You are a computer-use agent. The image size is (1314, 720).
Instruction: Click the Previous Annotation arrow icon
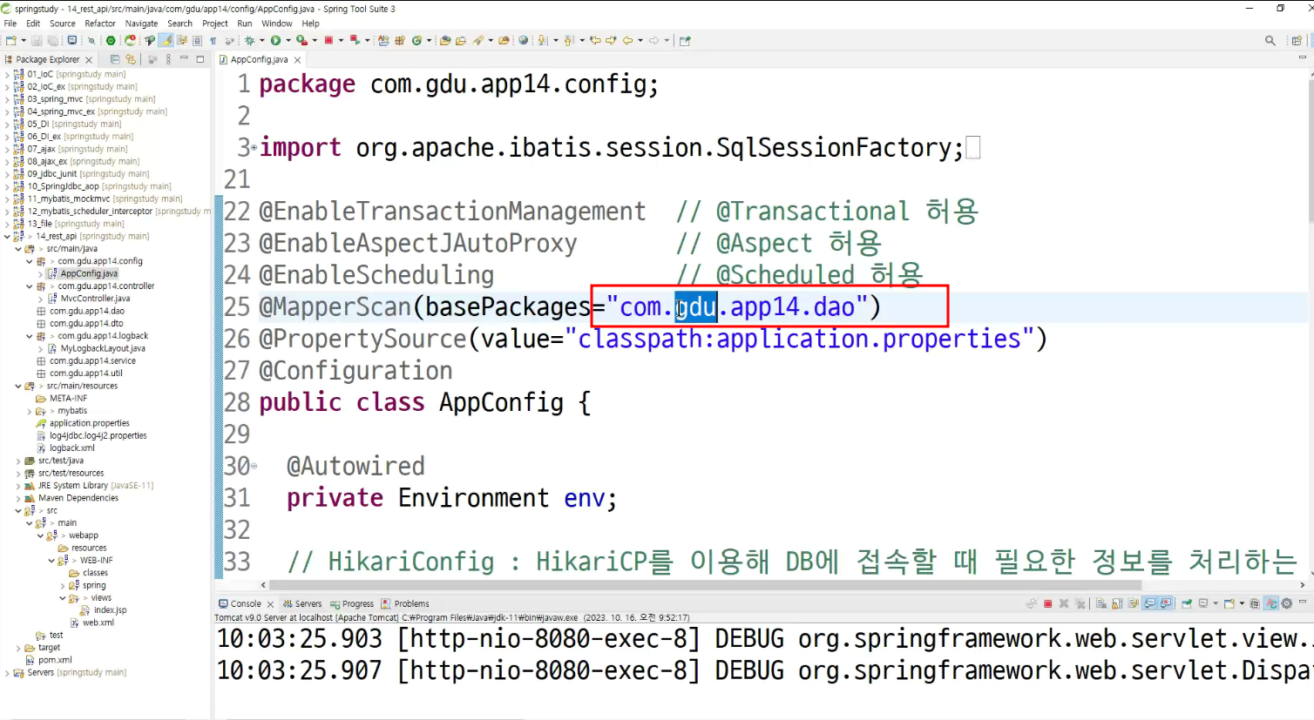click(568, 40)
